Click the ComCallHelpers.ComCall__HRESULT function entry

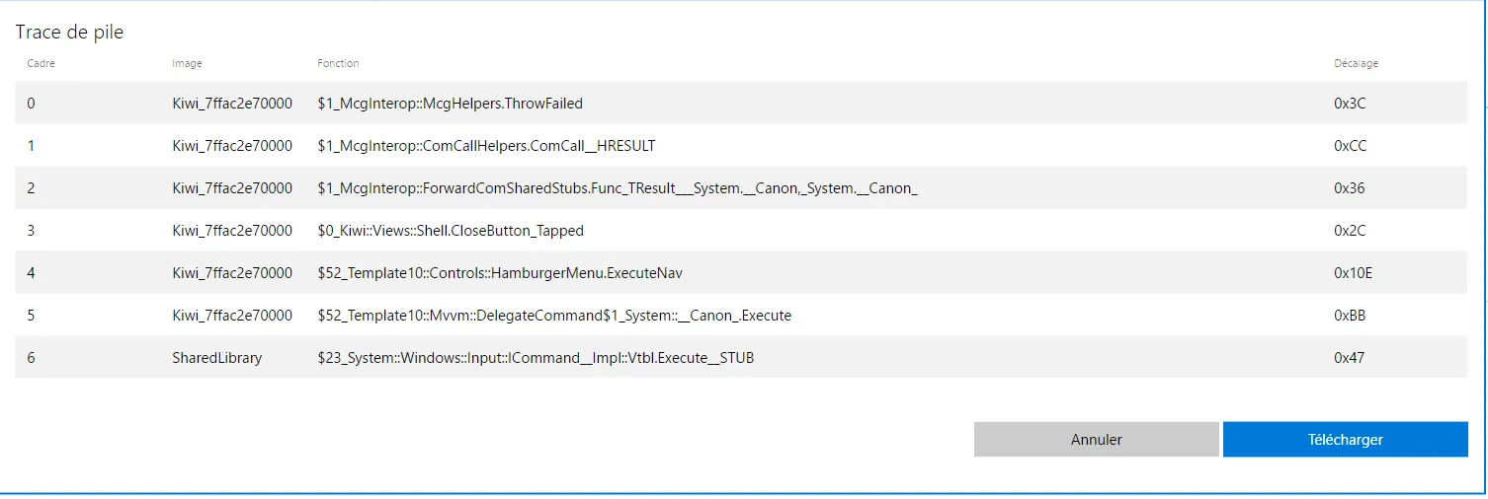486,146
